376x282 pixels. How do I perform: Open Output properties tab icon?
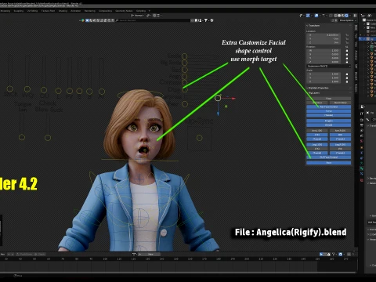click(x=362, y=125)
